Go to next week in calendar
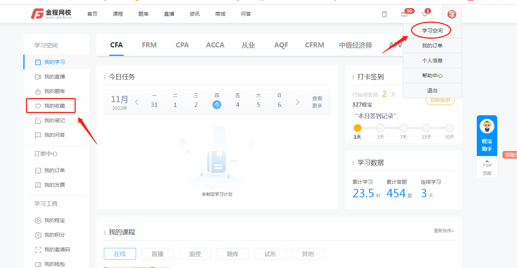Screen dimensions: 517x268 (x=298, y=102)
